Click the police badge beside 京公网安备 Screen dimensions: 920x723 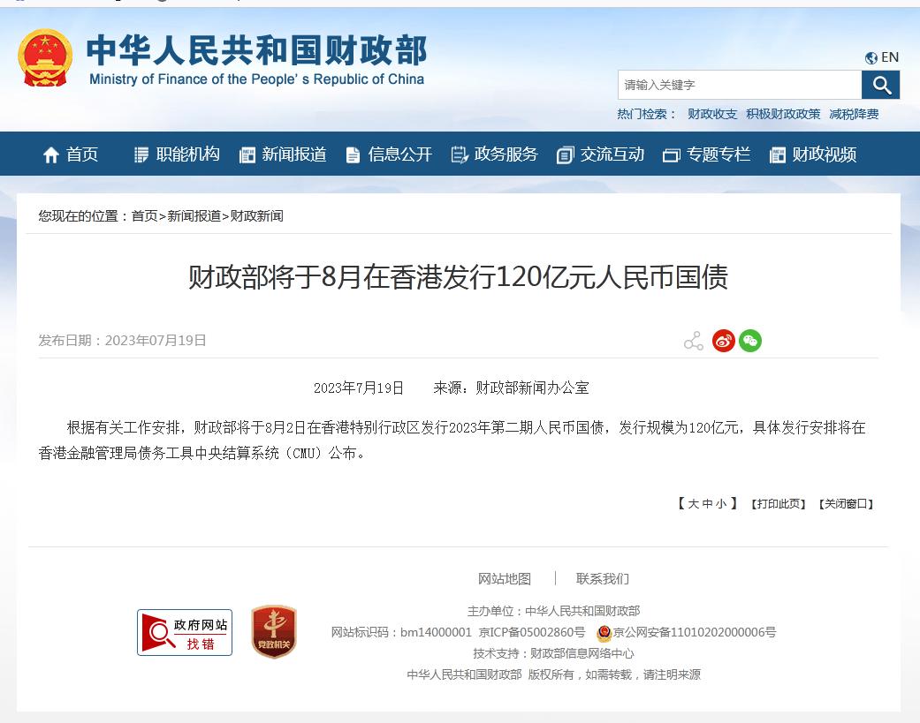(x=604, y=633)
